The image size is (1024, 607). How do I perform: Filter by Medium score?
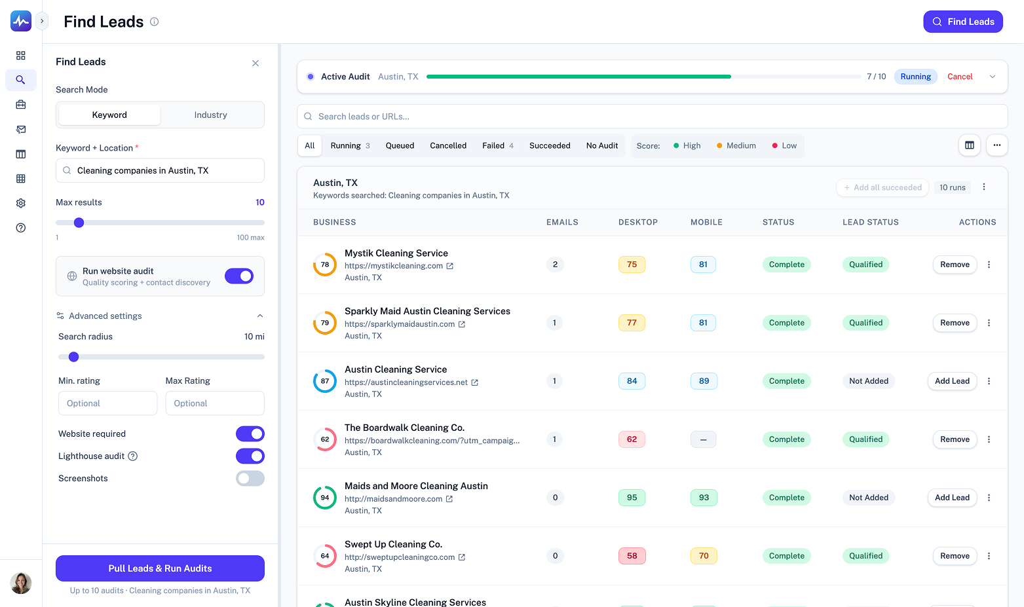coord(736,145)
